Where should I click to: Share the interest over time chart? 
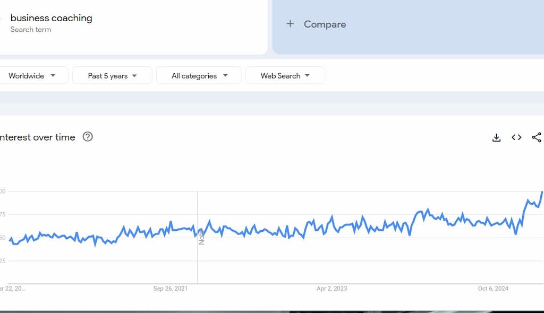[x=537, y=137]
